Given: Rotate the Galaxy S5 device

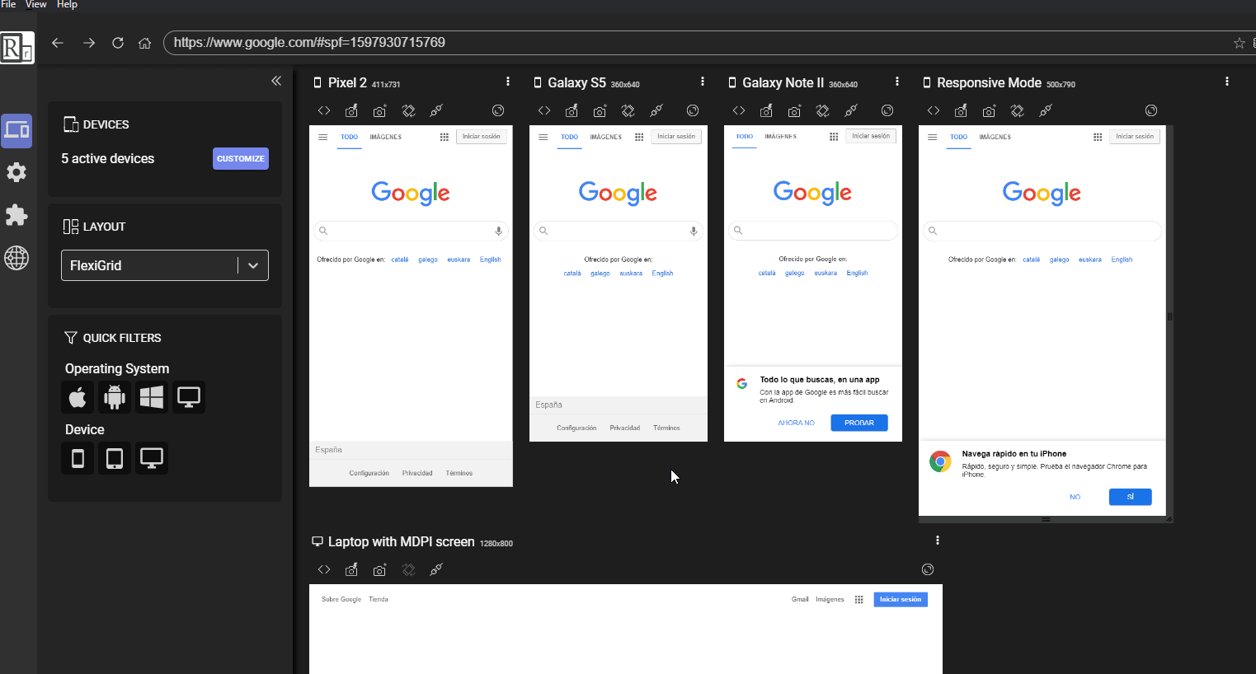Looking at the screenshot, I should coord(628,110).
